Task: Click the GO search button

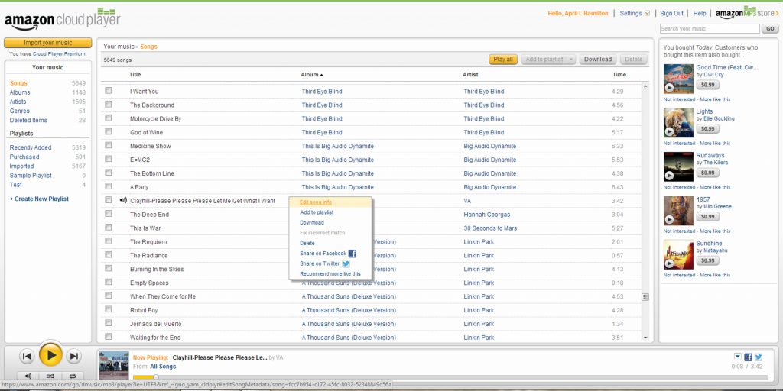Action: coord(769,29)
